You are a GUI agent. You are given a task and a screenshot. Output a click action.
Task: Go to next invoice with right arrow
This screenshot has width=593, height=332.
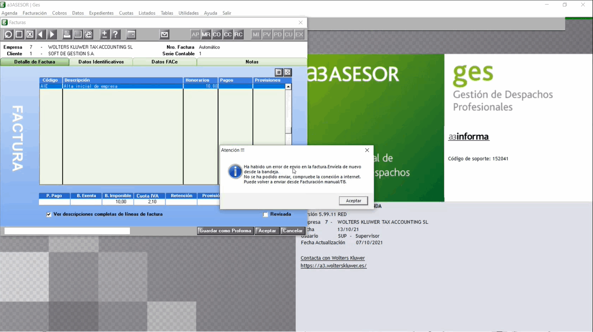point(52,34)
